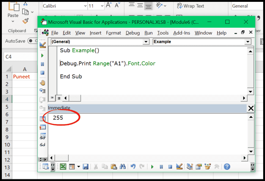Click the Find binoculars icon
265x181 pixels.
pos(122,167)
